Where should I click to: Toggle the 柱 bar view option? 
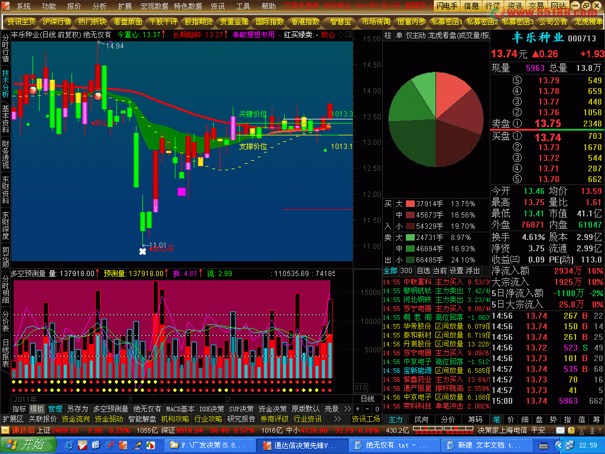click(x=388, y=35)
